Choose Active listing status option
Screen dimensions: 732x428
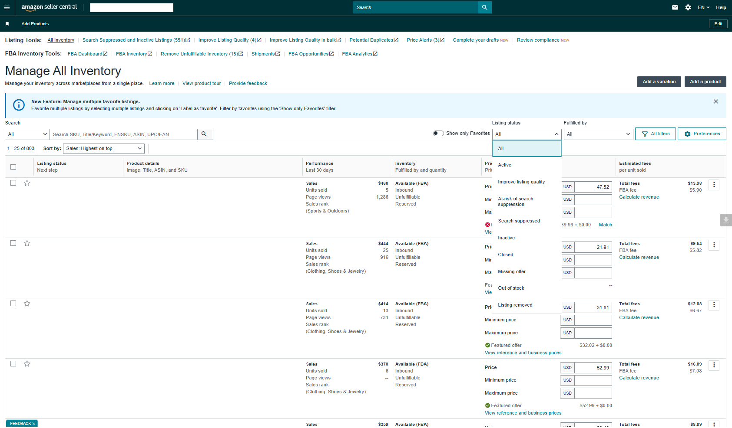pyautogui.click(x=527, y=165)
